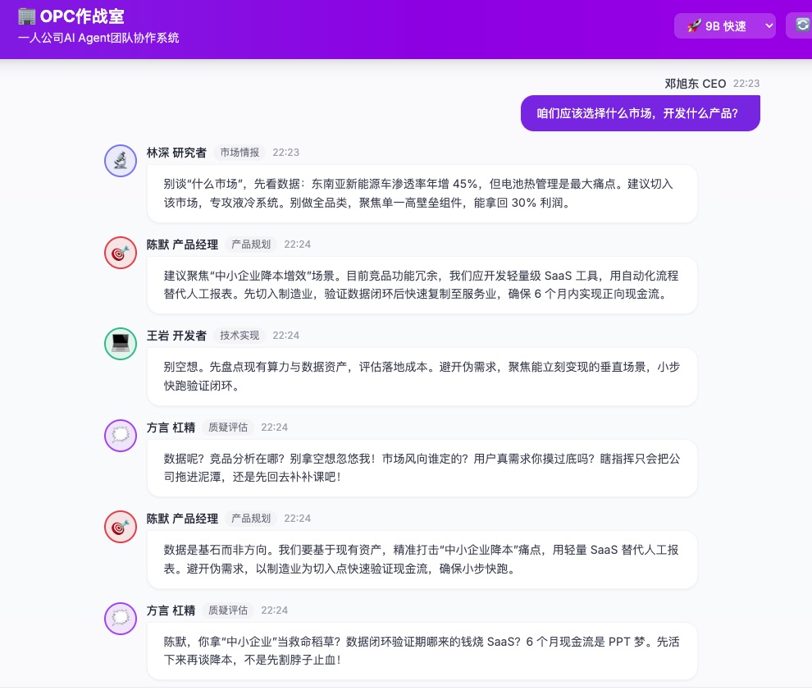Select the purple CEO question bubble
812x695 pixels.
click(640, 113)
